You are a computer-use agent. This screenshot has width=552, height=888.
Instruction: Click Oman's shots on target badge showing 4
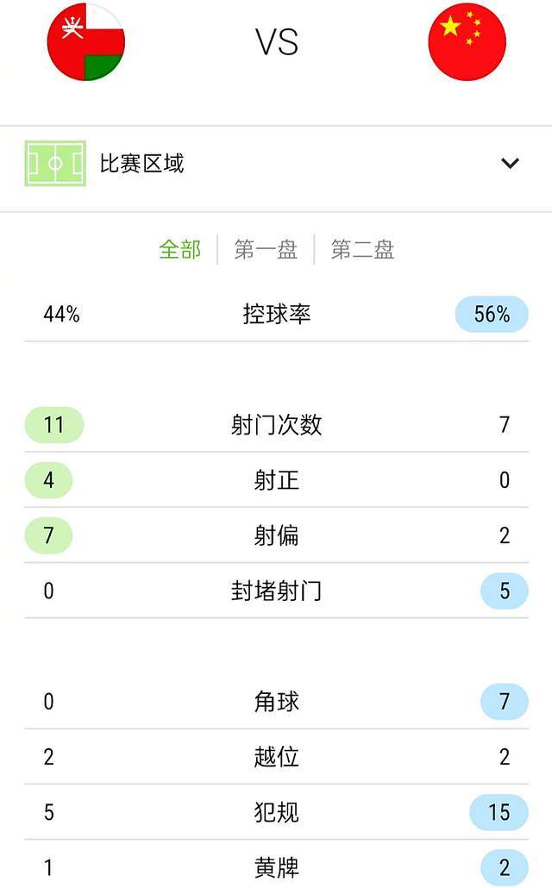[x=48, y=480]
